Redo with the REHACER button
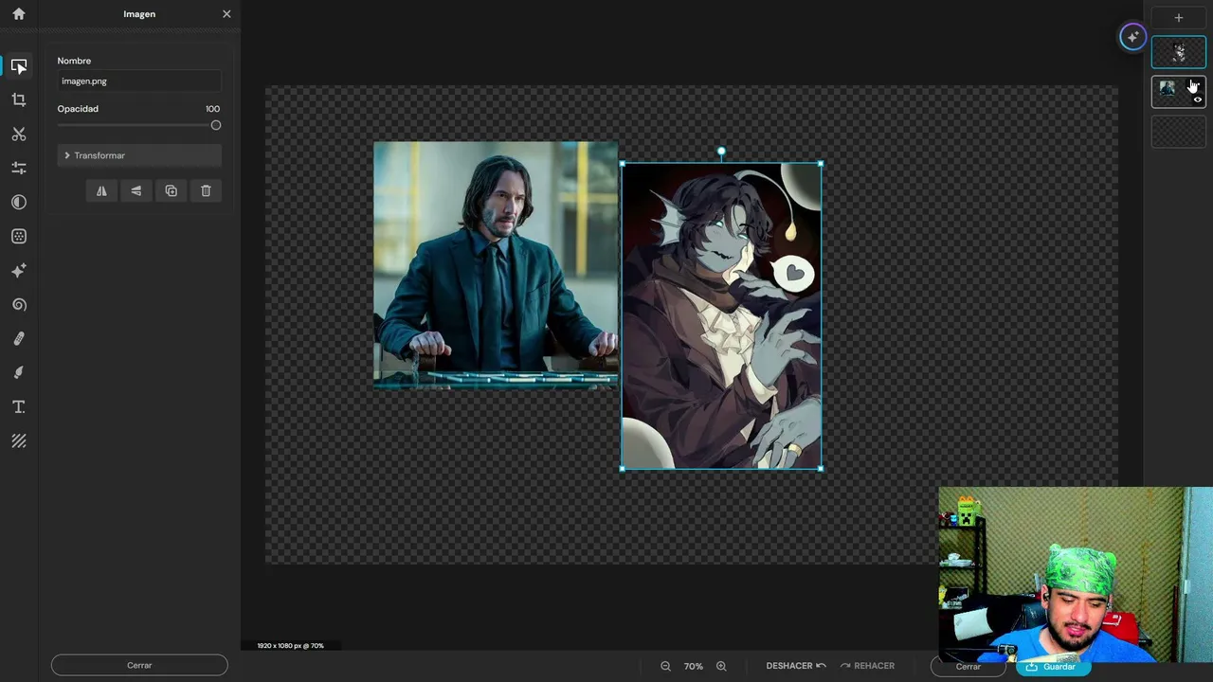Viewport: 1213px width, 682px height. pos(867,666)
